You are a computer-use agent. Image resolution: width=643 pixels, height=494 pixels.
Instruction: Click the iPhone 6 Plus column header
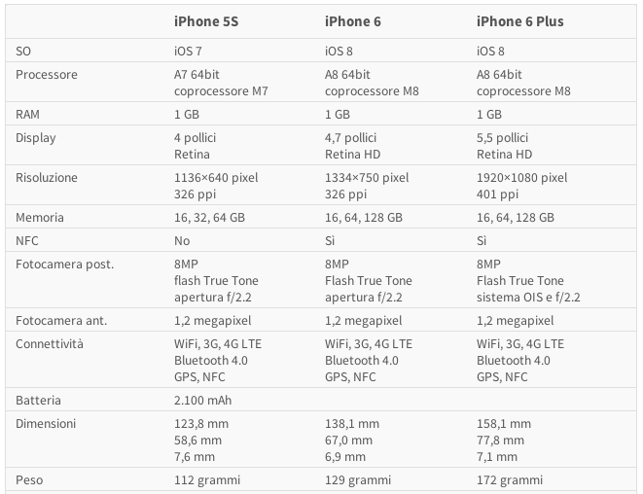pos(520,21)
